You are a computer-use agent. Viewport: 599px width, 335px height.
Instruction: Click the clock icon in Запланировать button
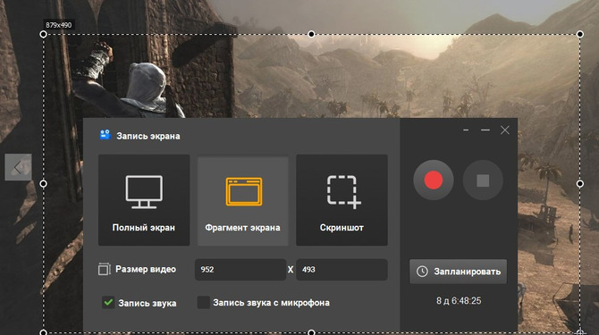coord(422,272)
